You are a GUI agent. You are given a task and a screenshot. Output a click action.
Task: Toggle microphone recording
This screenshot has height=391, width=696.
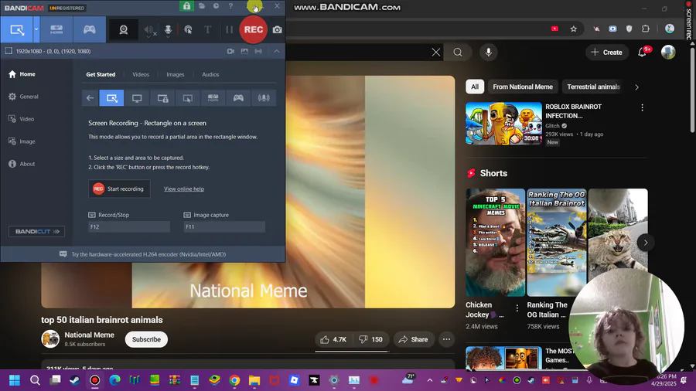point(169,30)
